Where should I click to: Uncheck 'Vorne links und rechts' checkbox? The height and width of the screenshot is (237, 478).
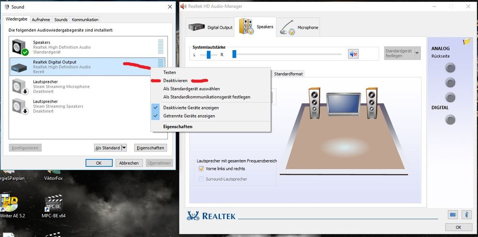(201, 169)
